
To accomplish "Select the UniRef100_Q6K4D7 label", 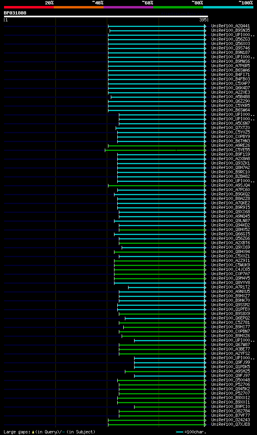I will 230,88.
